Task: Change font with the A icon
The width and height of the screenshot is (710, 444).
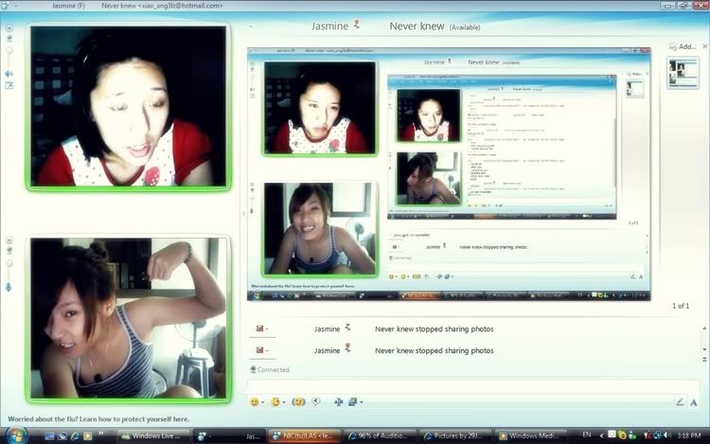Action: click(693, 402)
